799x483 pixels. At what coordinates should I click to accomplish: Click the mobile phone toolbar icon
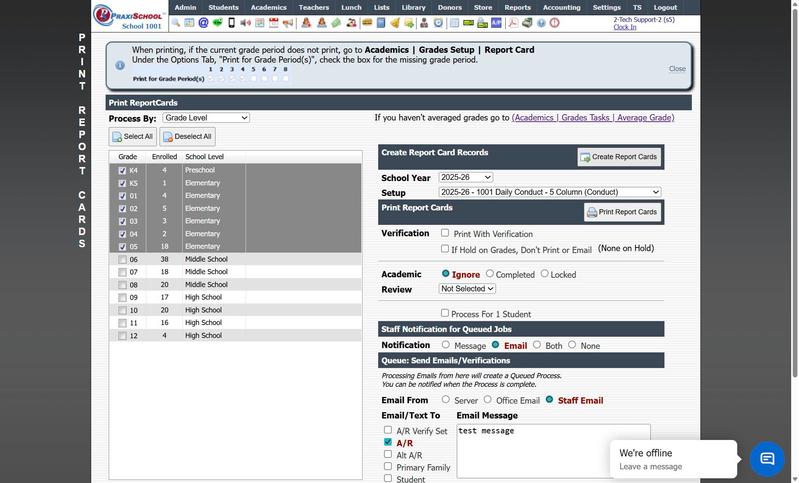tap(232, 23)
